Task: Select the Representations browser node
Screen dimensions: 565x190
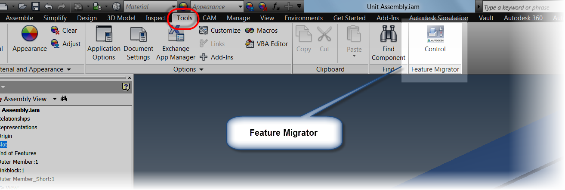Action: tap(19, 127)
